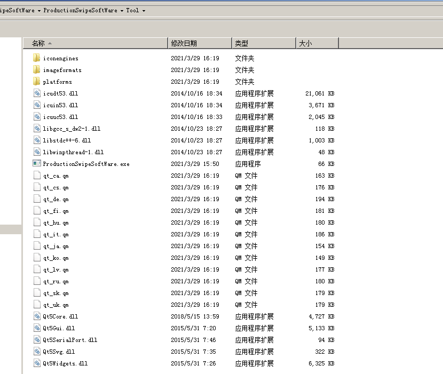Click the size value 4,727 KB
This screenshot has width=443, height=374.
[321, 316]
